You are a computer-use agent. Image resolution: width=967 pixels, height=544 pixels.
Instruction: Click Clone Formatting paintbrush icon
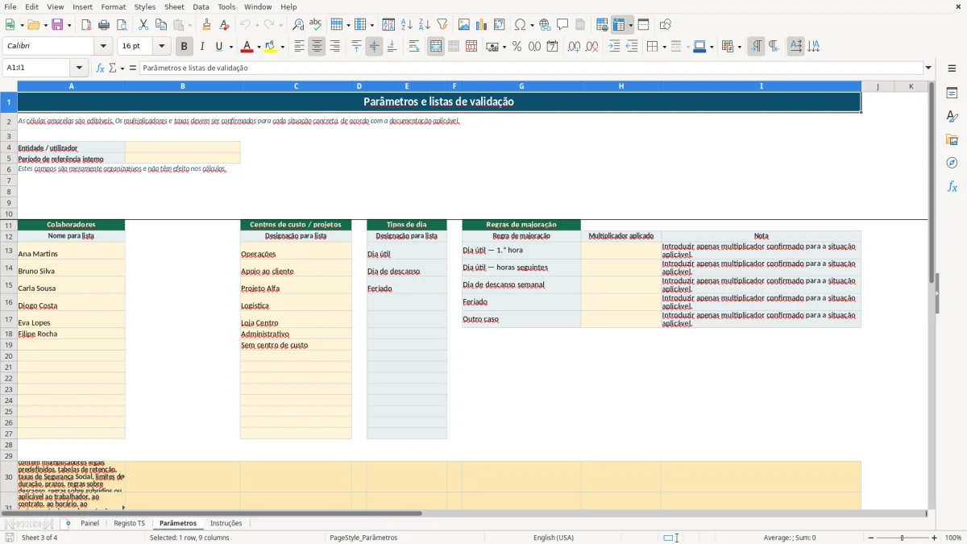206,25
